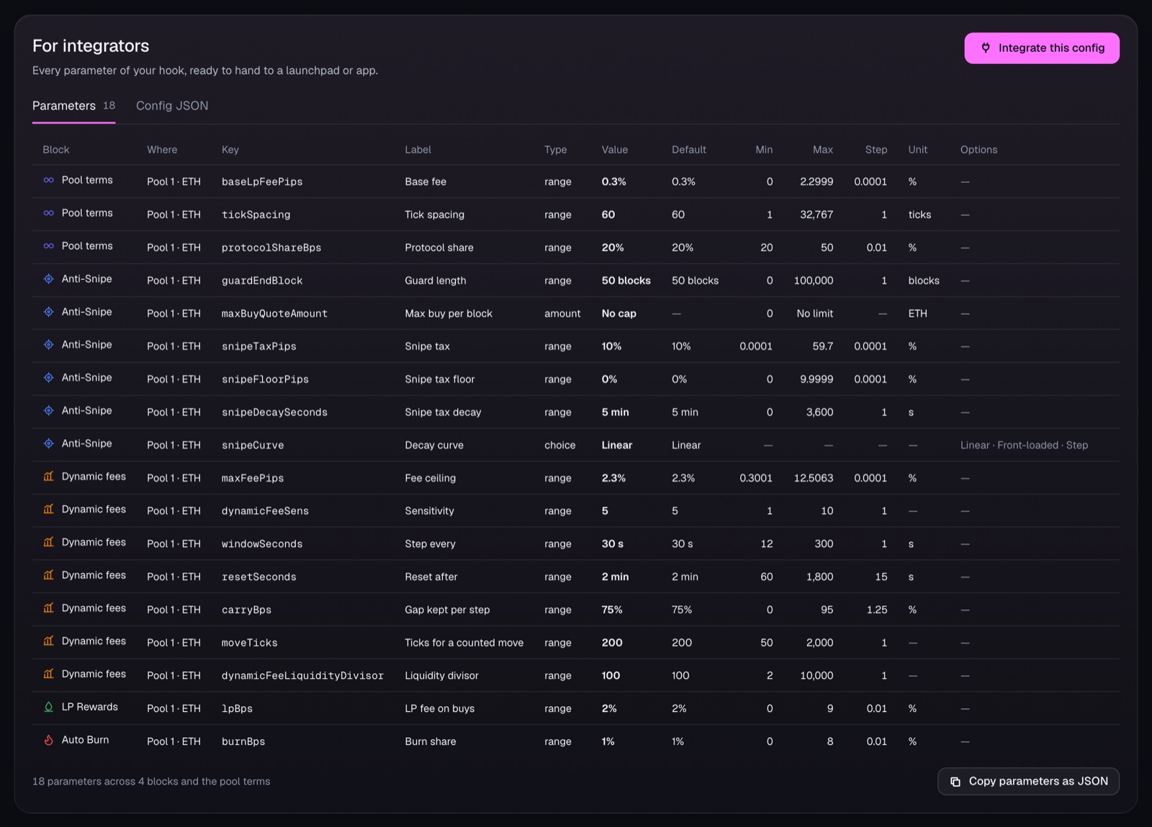Select the snipeFloorPips key
The width and height of the screenshot is (1152, 827).
coord(265,379)
